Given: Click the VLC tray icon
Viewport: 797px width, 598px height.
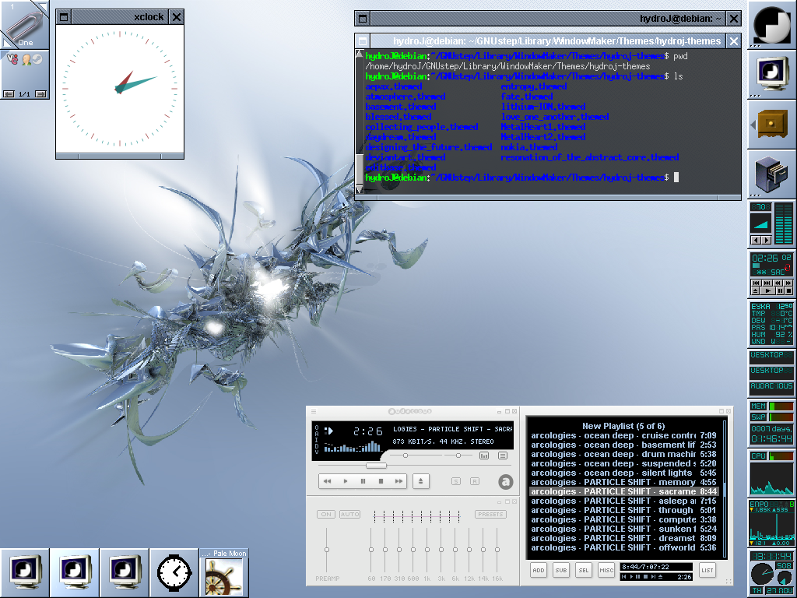Looking at the screenshot, I should 12,59.
